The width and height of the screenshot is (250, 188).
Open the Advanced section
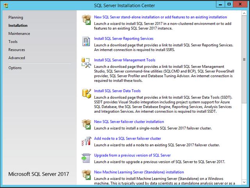pyautogui.click(x=16, y=58)
